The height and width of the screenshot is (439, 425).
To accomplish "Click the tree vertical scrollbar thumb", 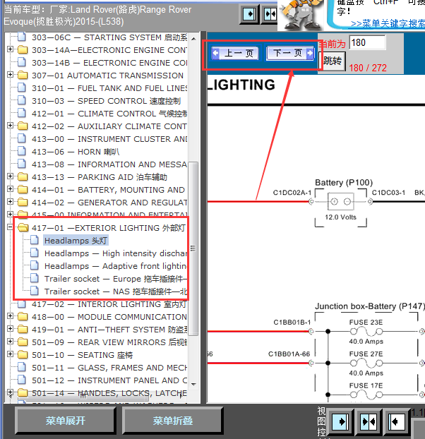I will pyautogui.click(x=193, y=248).
